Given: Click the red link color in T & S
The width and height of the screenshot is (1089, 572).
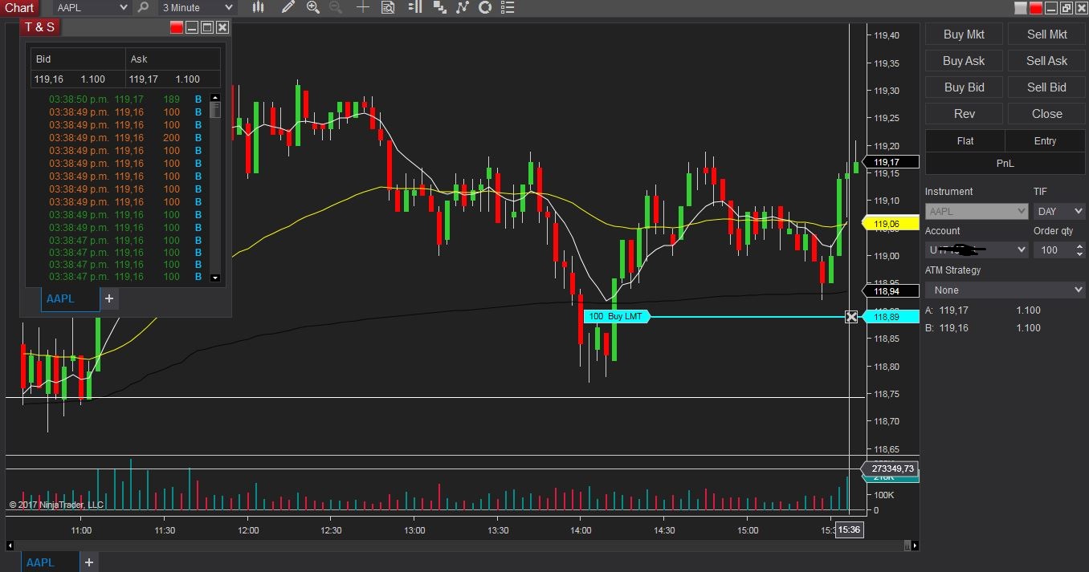Looking at the screenshot, I should point(177,27).
